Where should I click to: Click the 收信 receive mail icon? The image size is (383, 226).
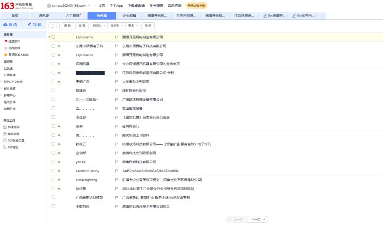point(6,24)
